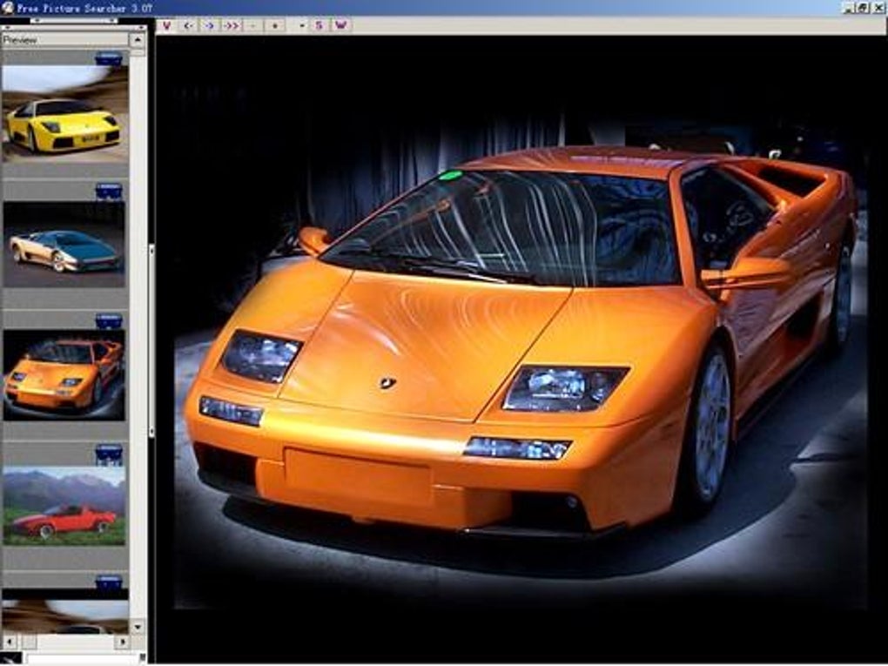Click the Preview panel header

[x=64, y=40]
